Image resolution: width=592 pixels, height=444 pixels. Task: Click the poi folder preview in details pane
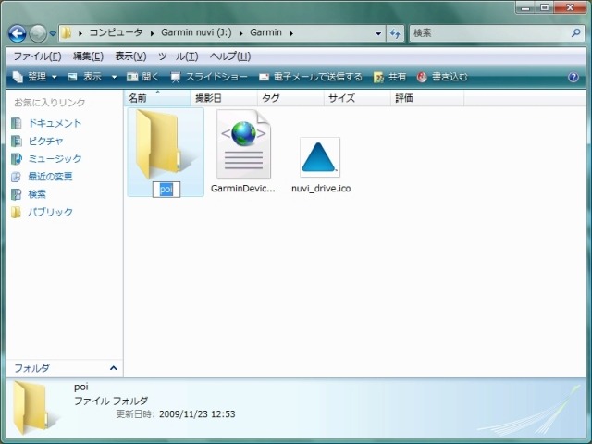pyautogui.click(x=35, y=408)
